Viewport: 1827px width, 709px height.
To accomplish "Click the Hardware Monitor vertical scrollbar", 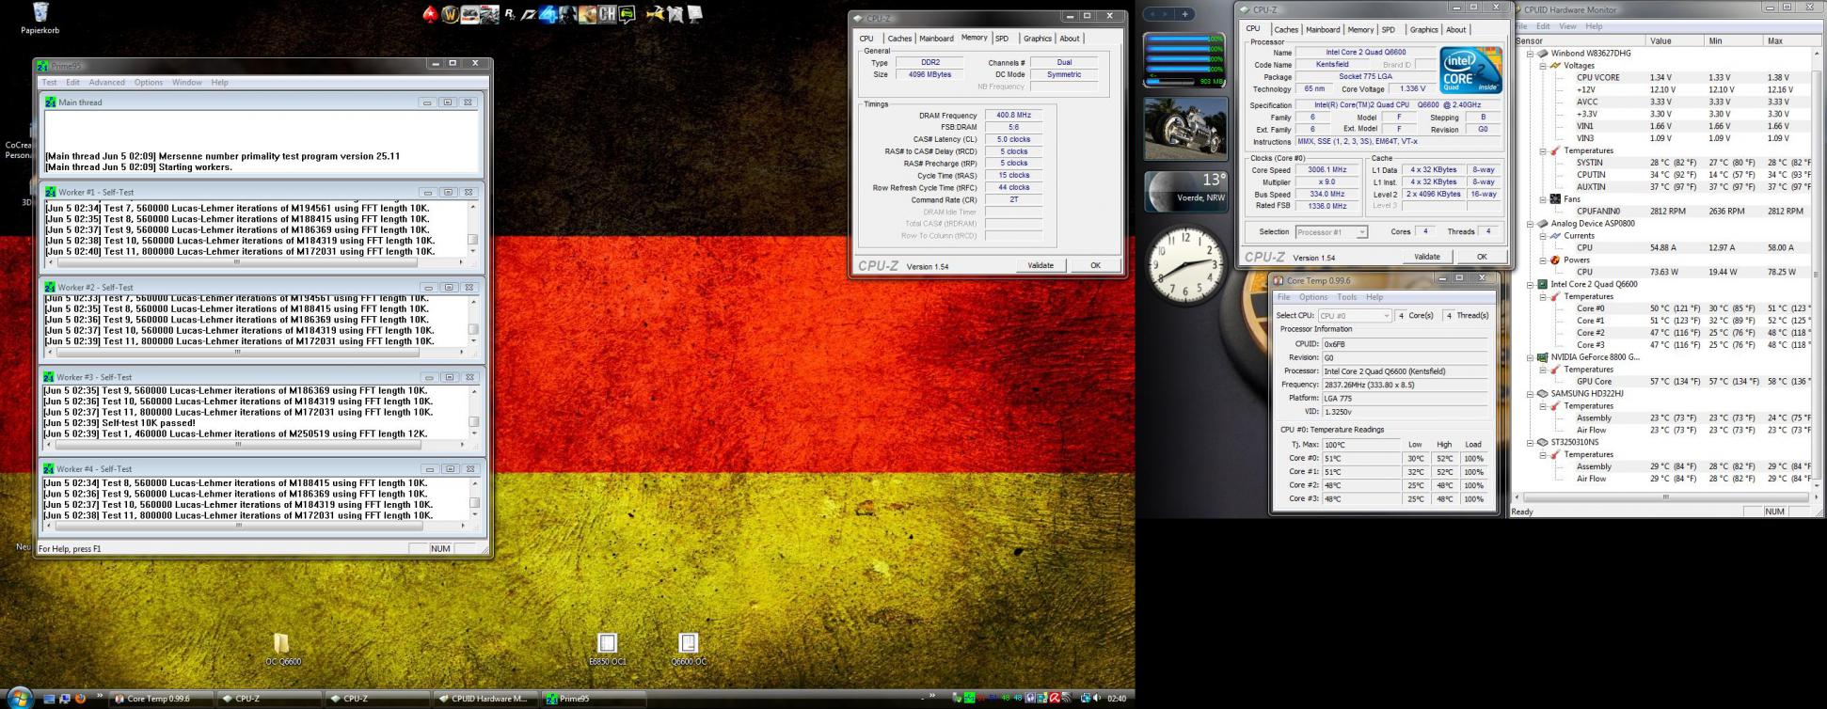I will pyautogui.click(x=1819, y=268).
